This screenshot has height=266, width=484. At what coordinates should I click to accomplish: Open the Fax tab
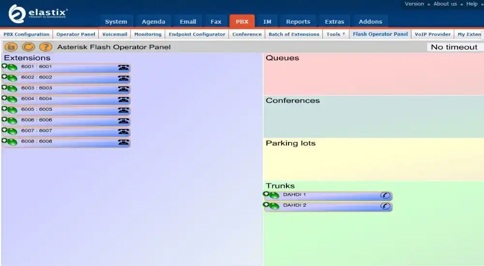point(216,22)
